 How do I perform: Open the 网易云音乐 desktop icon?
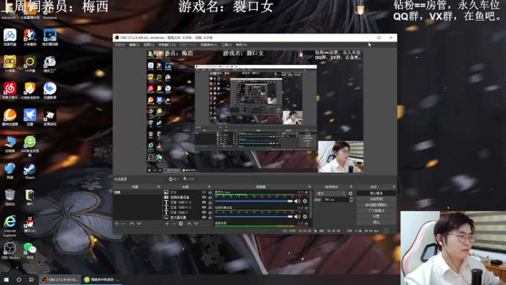click(x=10, y=91)
